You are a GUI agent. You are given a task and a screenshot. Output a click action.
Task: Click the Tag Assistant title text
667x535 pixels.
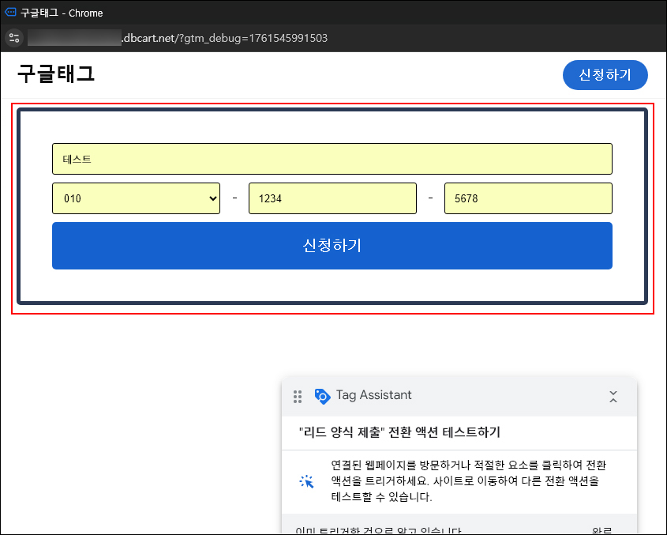373,395
